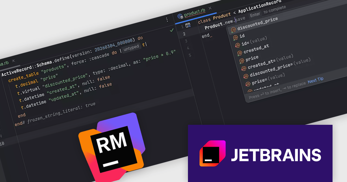This screenshot has height=182, width=347.
Task: Select discounted_price=(value) completion entry
Action: click(277, 68)
